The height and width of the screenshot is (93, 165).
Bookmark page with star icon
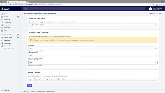154,5
